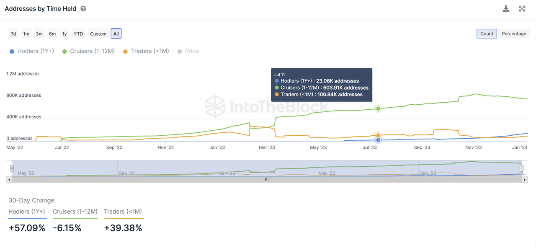Select the 7d time range
Viewport: 536px width, 248px height.
[x=13, y=34]
